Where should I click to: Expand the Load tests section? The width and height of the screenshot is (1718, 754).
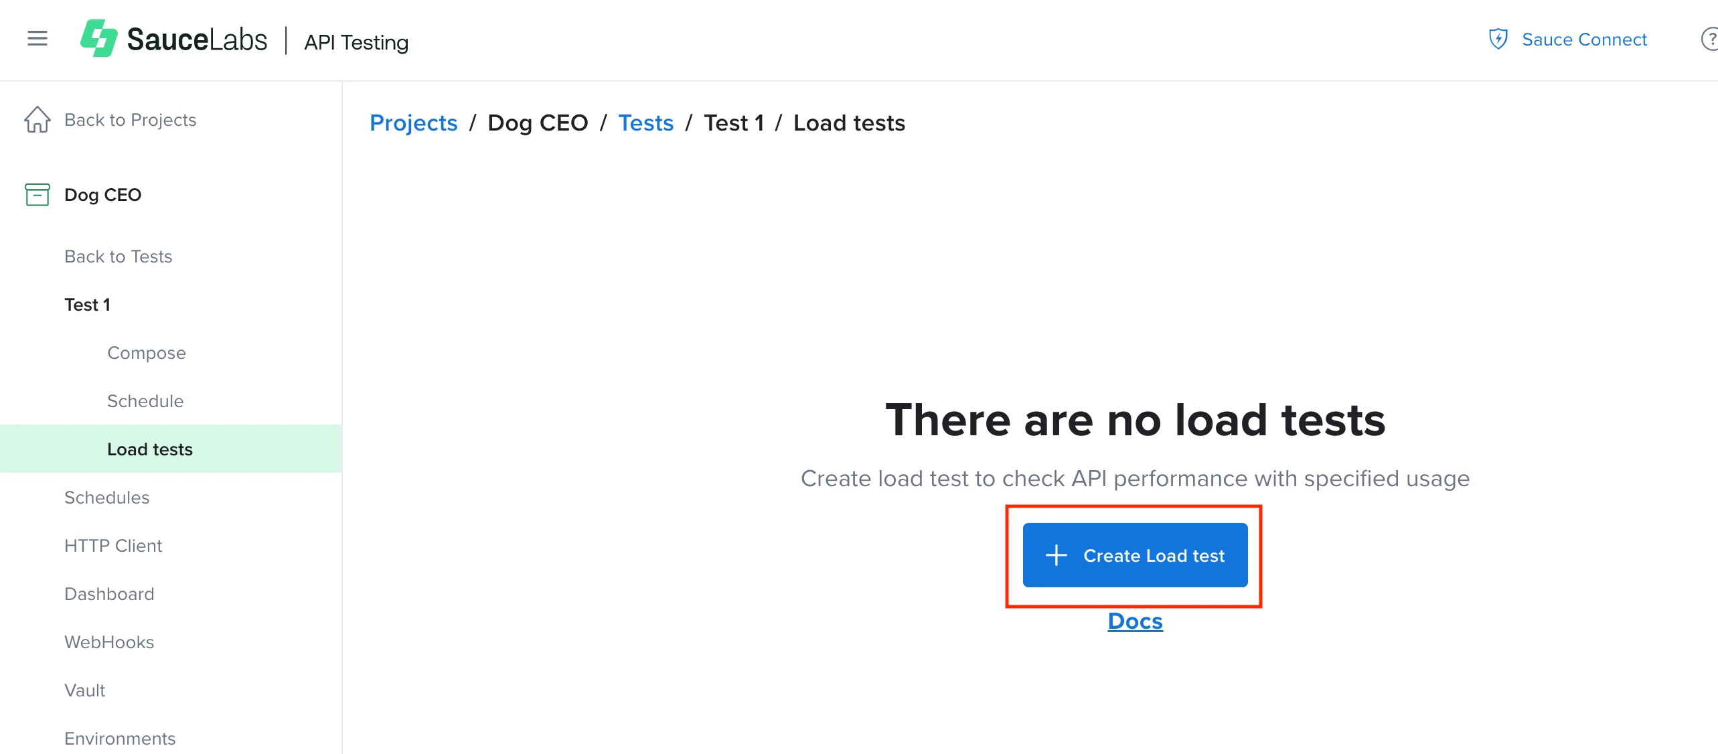click(150, 448)
